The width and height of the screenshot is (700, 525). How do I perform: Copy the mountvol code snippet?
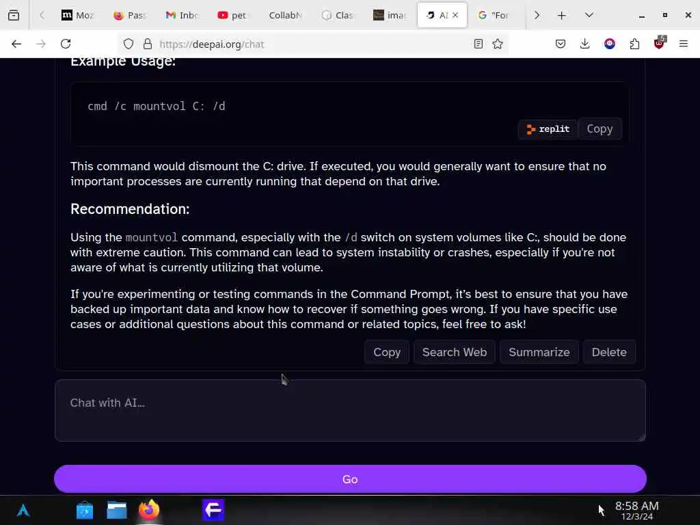600,129
